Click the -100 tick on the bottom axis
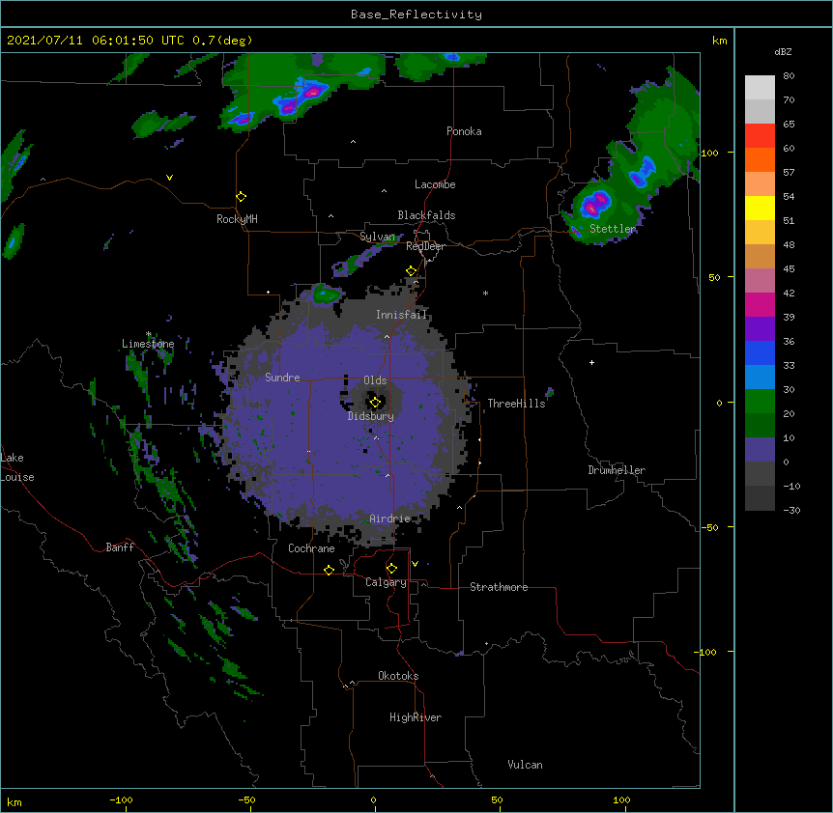The image size is (833, 813). click(121, 800)
